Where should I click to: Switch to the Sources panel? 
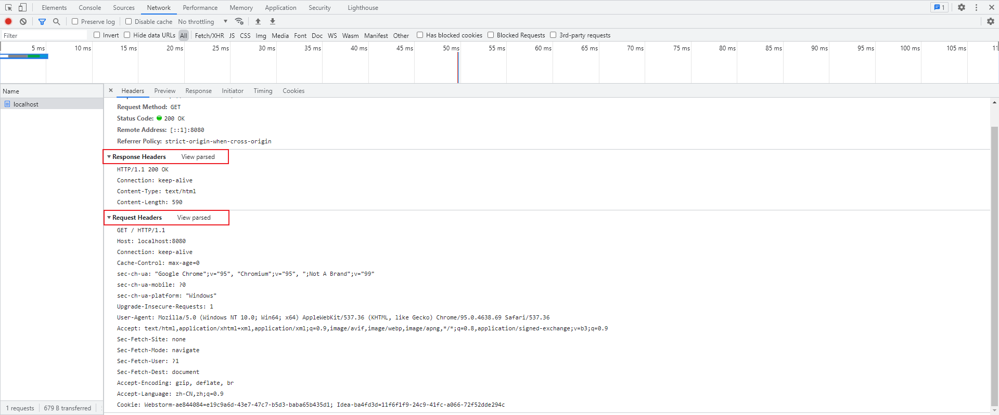coord(124,8)
